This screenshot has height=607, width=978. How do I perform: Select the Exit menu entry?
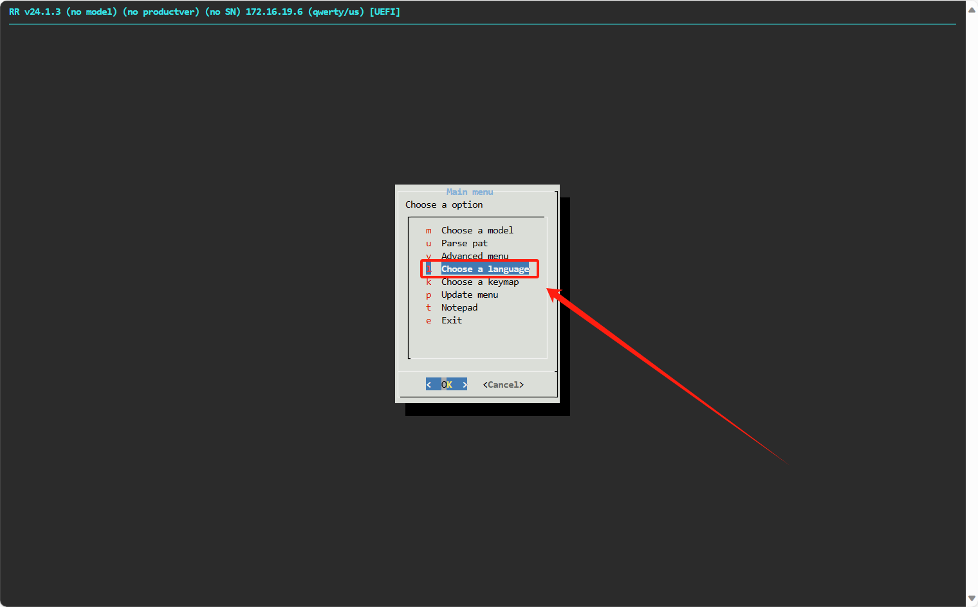(451, 320)
